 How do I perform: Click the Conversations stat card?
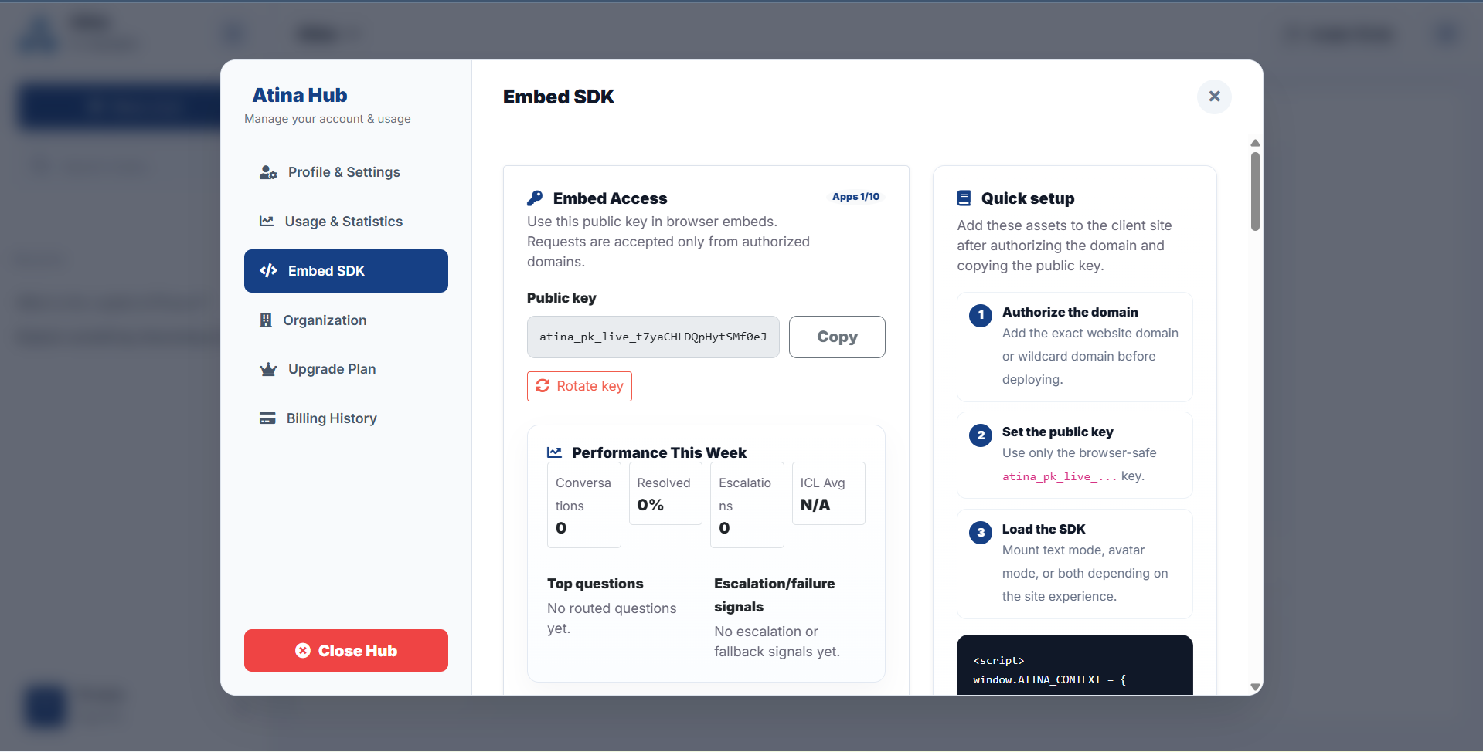coord(584,505)
